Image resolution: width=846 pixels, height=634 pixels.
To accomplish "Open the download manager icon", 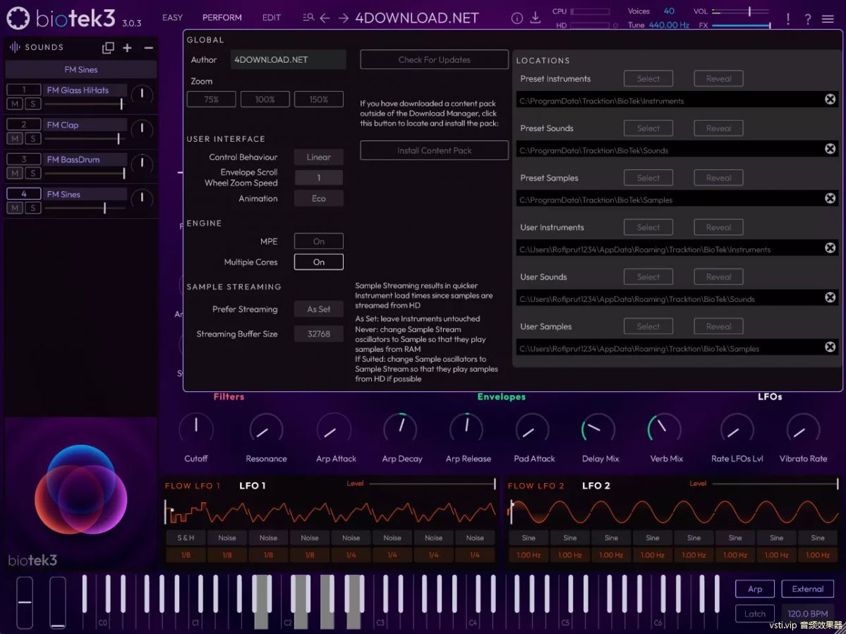I will point(536,18).
